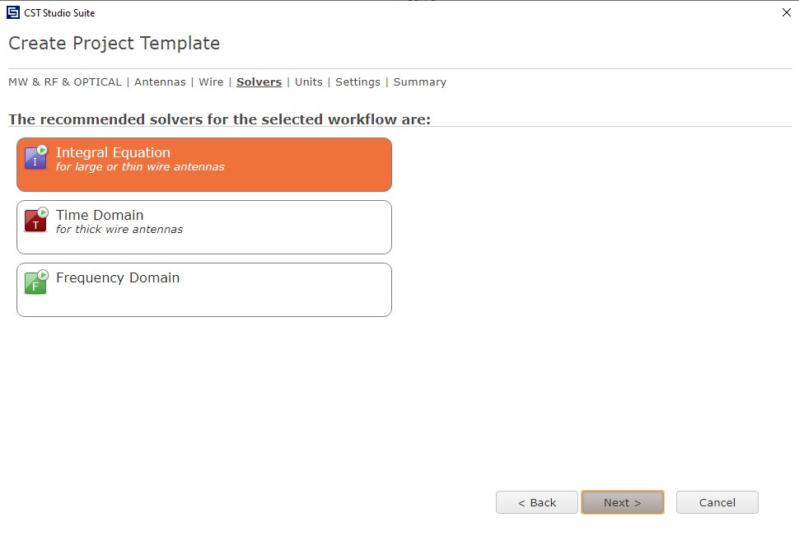Screen dimensions: 799x550
Task: Open the Summary step
Action: [420, 82]
